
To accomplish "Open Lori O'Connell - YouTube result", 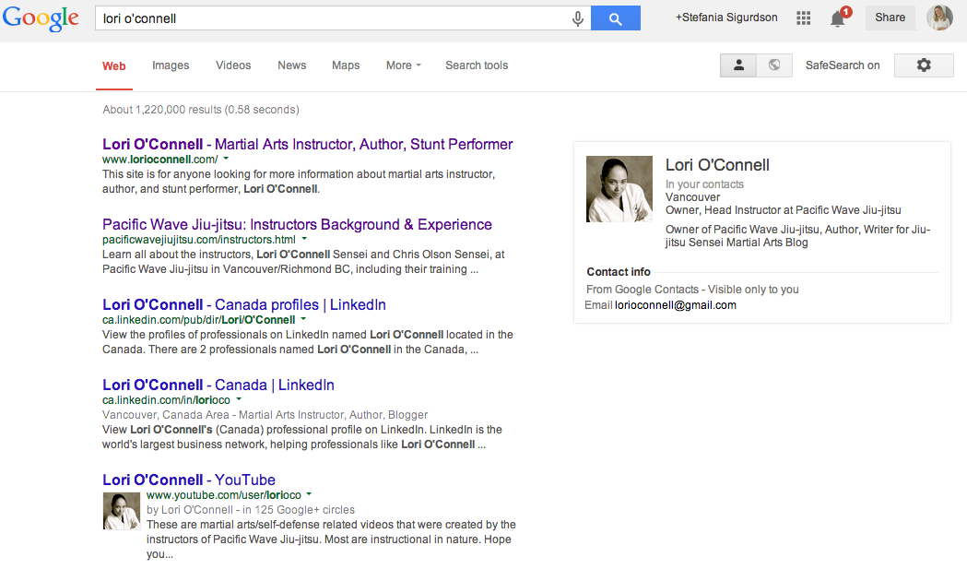I will [x=189, y=480].
